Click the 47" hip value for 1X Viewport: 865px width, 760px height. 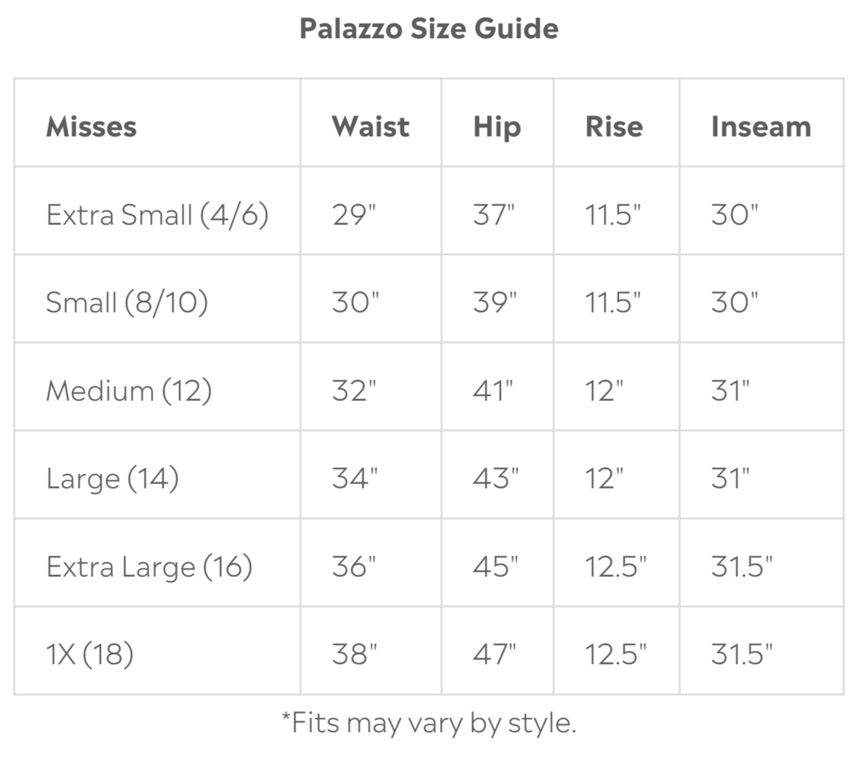pos(495,654)
